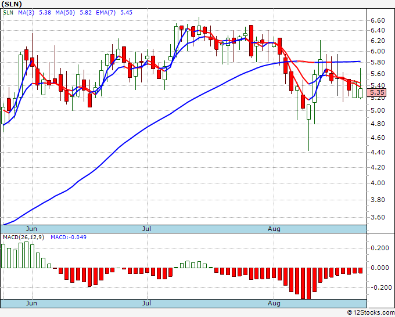Click the 0.000 MACD axis label
Viewport: 395px width, 317px height.
point(380,268)
